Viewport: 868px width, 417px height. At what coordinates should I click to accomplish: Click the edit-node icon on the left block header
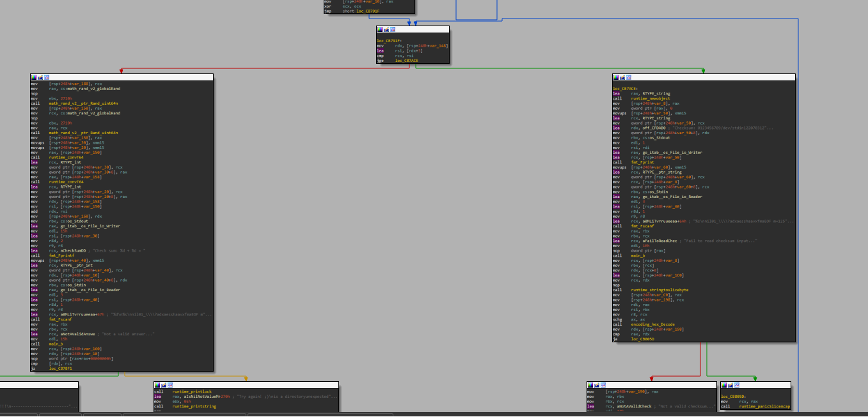[40, 77]
